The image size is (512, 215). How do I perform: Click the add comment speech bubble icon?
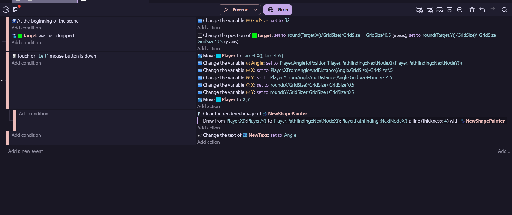450,10
